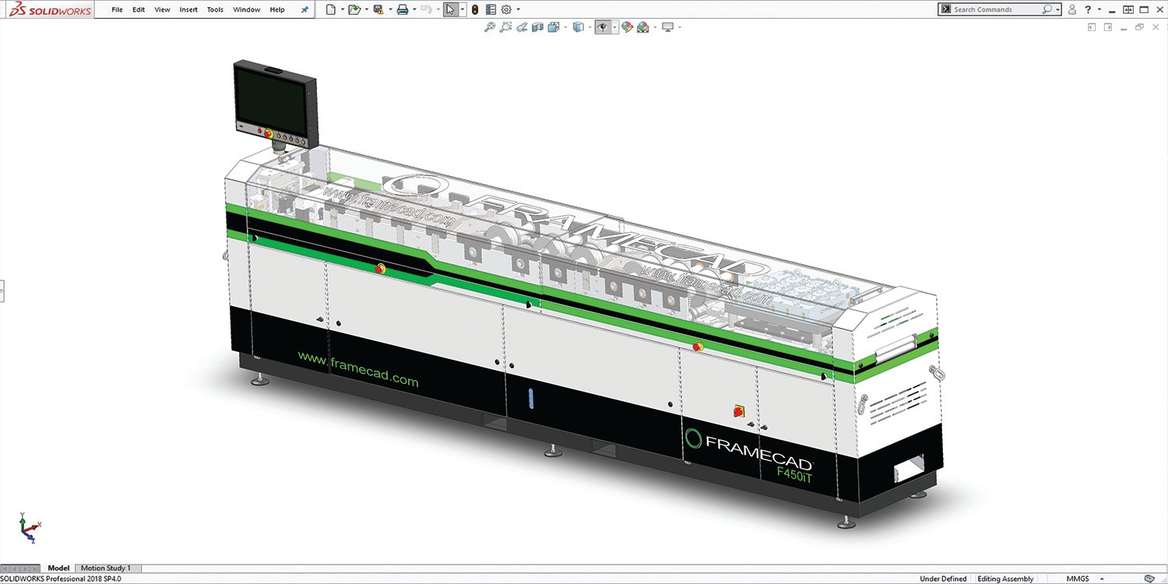Expand the Apply Scene dropdown arrow

654,27
